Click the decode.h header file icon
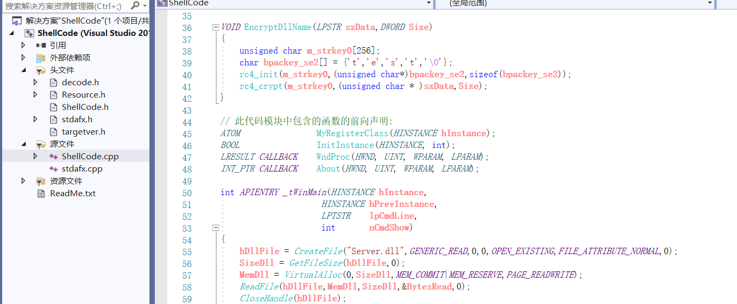The image size is (737, 304). [x=53, y=83]
